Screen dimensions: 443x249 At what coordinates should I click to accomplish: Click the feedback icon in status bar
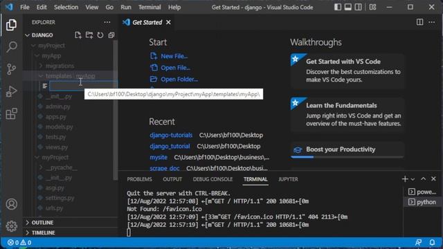tap(418, 243)
